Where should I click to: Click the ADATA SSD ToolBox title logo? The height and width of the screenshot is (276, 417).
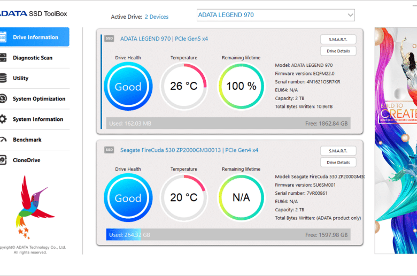click(x=34, y=13)
